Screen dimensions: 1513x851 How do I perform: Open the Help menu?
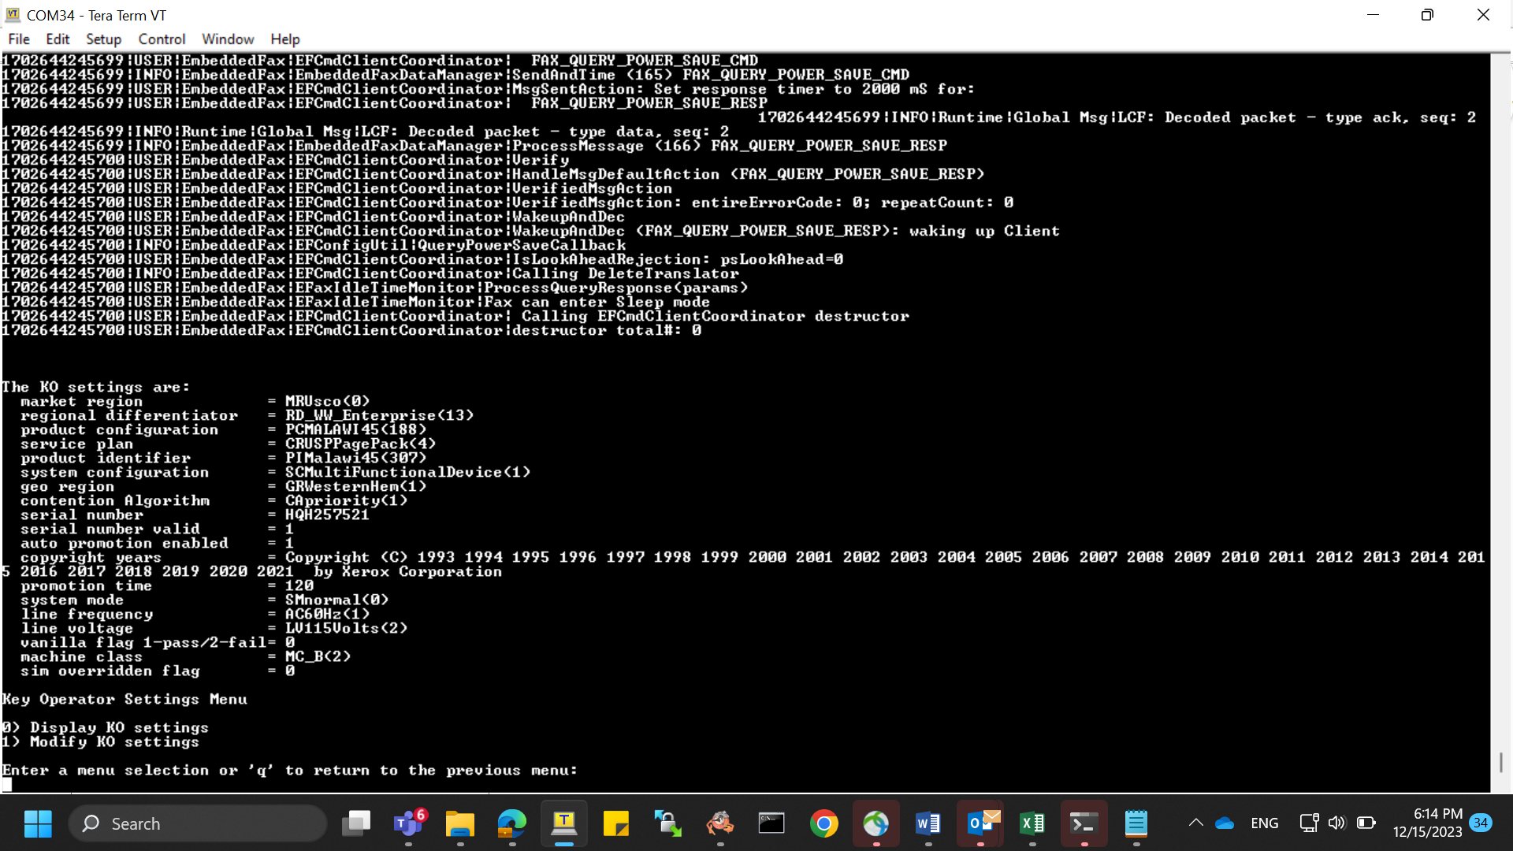(285, 39)
